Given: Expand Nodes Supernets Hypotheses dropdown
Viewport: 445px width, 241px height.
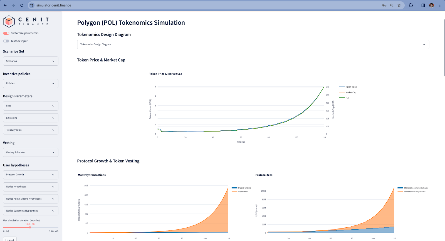Looking at the screenshot, I should coord(31,211).
